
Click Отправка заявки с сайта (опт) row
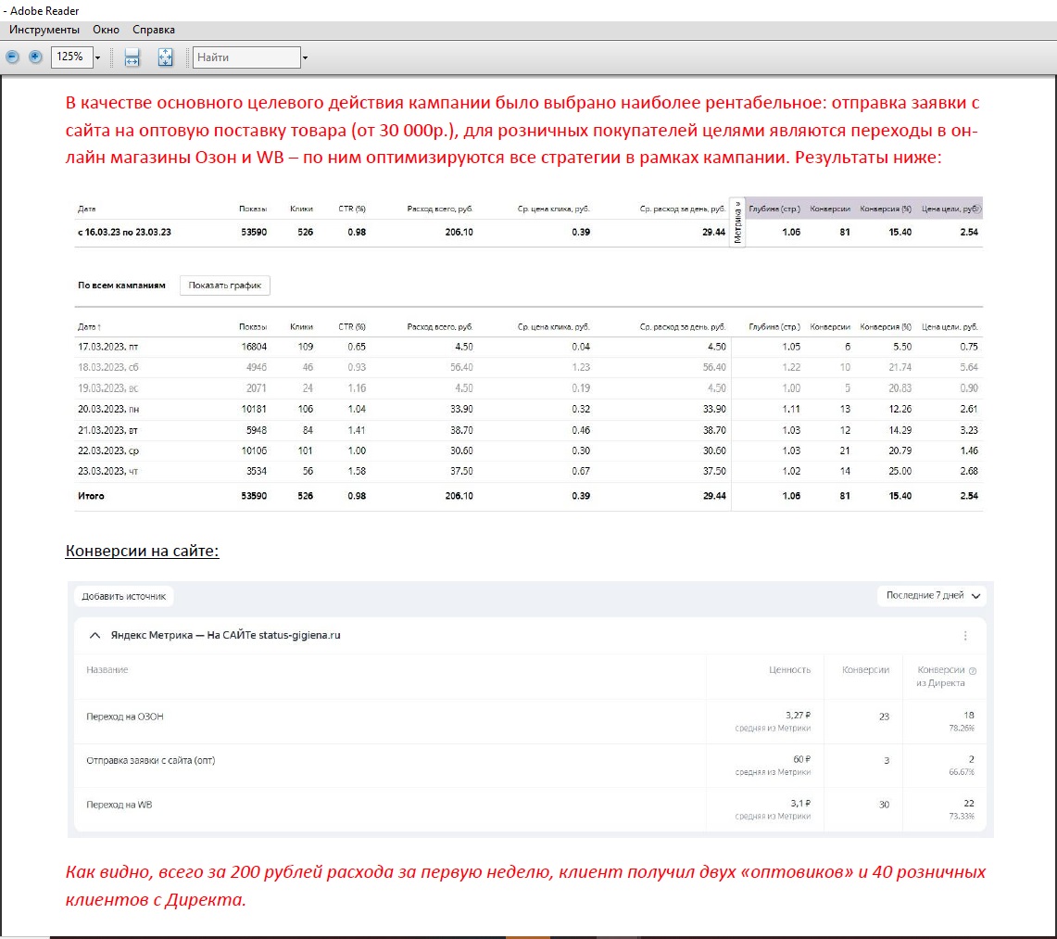pos(528,766)
